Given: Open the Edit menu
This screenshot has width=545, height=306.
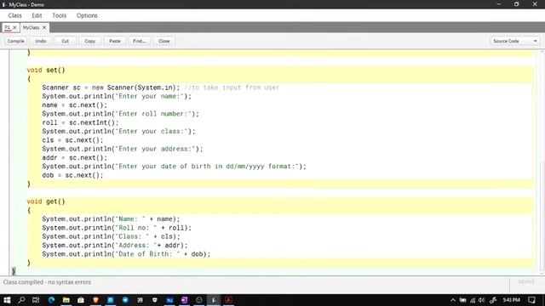Looking at the screenshot, I should (x=37, y=15).
